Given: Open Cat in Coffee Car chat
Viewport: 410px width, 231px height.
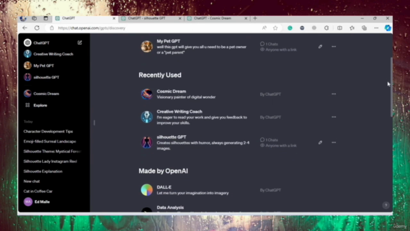Looking at the screenshot, I should [x=38, y=191].
